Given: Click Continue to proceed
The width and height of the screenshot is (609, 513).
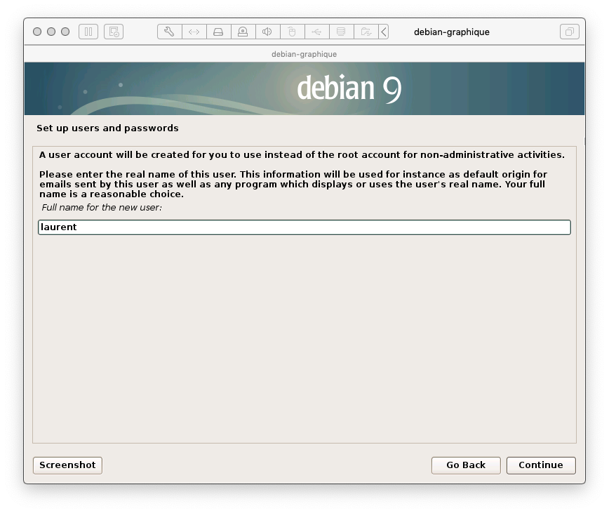Looking at the screenshot, I should pos(541,465).
